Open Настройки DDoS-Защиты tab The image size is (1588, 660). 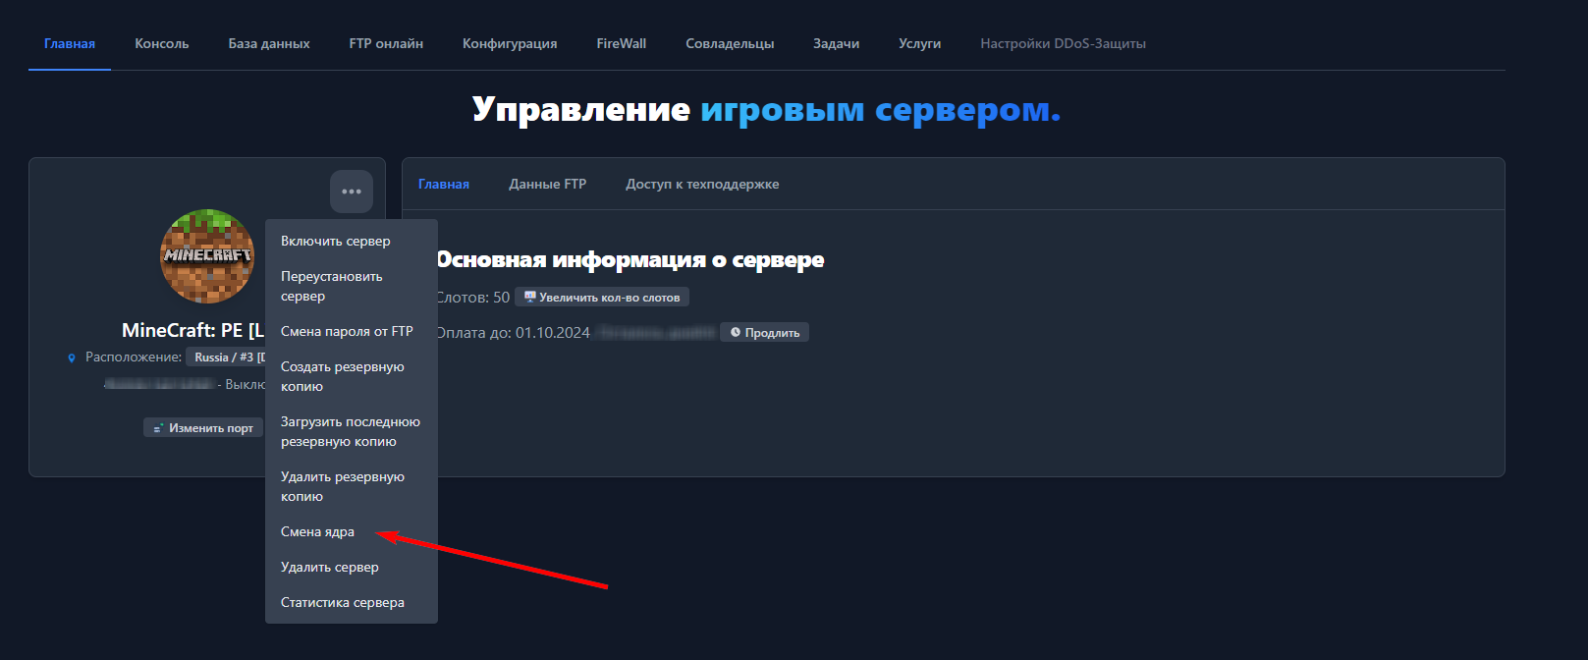pyautogui.click(x=1063, y=43)
